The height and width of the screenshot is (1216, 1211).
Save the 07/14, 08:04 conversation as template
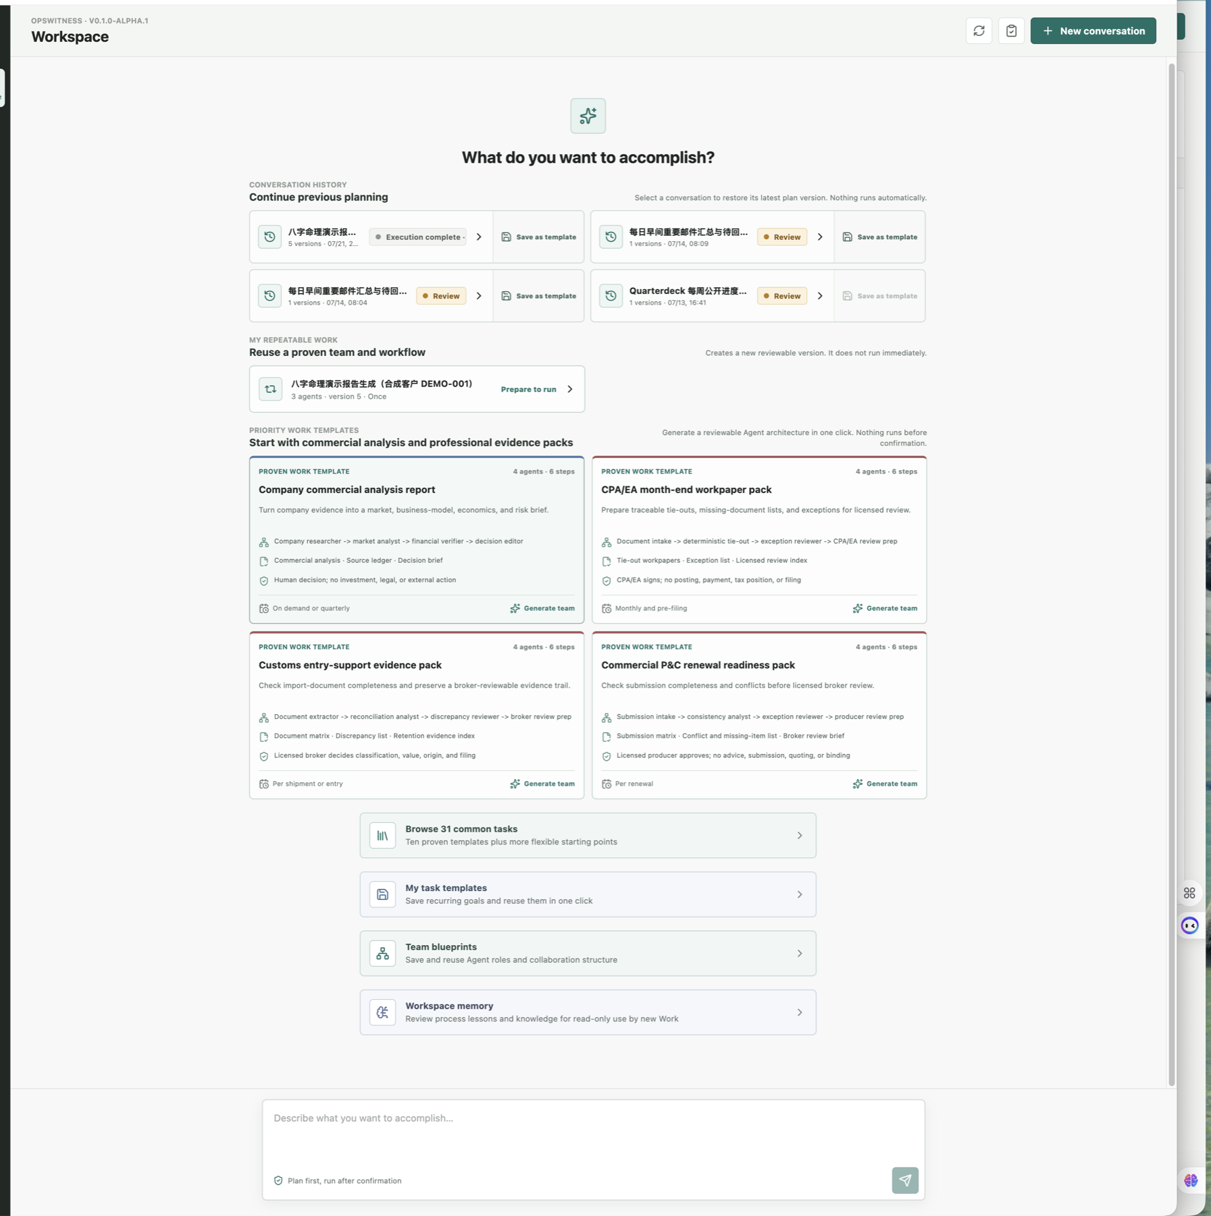pos(538,296)
